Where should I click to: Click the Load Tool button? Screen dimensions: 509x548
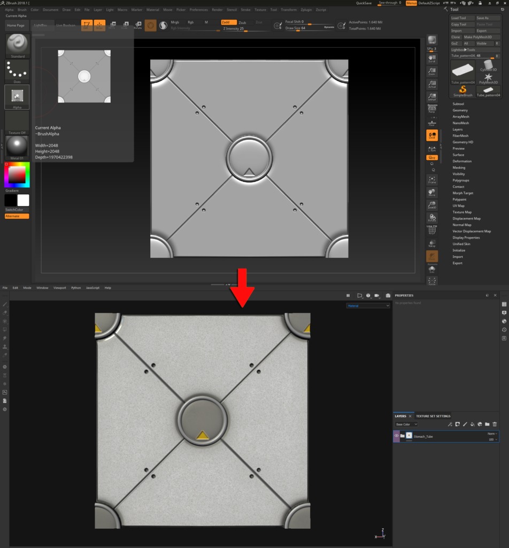pos(459,18)
